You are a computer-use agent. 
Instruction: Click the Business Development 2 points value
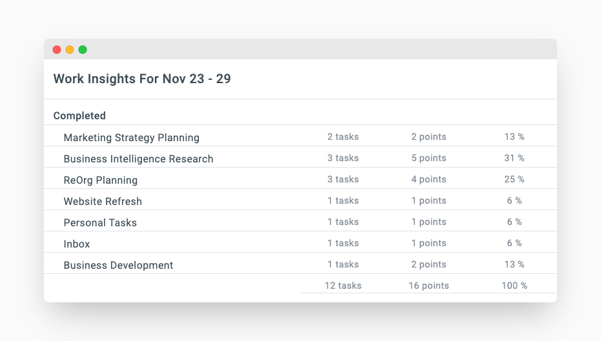coord(429,264)
